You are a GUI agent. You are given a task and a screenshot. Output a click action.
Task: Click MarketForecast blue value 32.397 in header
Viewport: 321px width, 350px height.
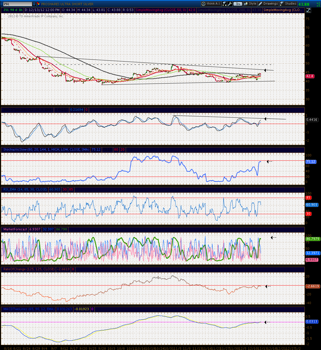[x=48, y=229]
